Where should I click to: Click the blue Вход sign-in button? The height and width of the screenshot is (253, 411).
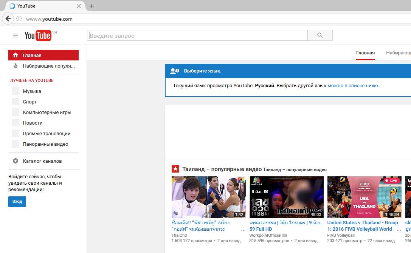click(17, 202)
